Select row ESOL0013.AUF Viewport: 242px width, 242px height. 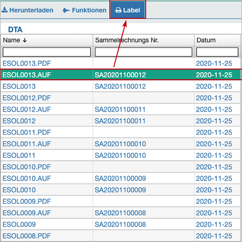click(x=121, y=75)
